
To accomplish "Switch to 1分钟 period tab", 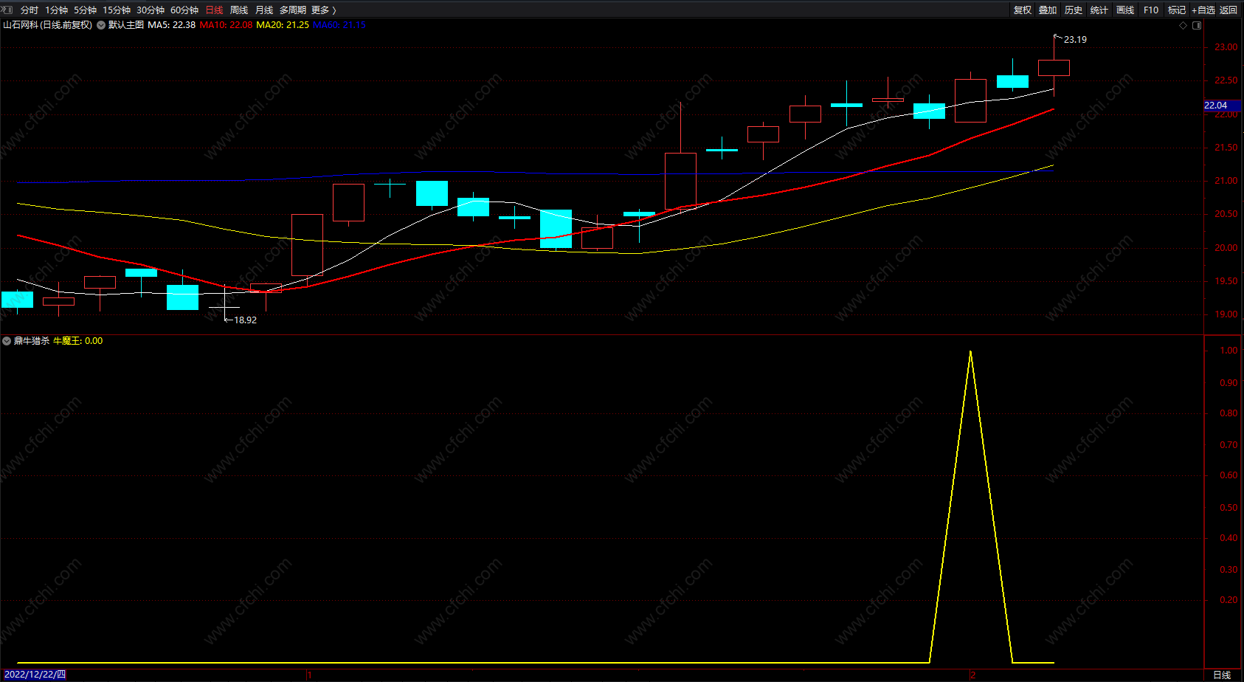I will tap(56, 10).
